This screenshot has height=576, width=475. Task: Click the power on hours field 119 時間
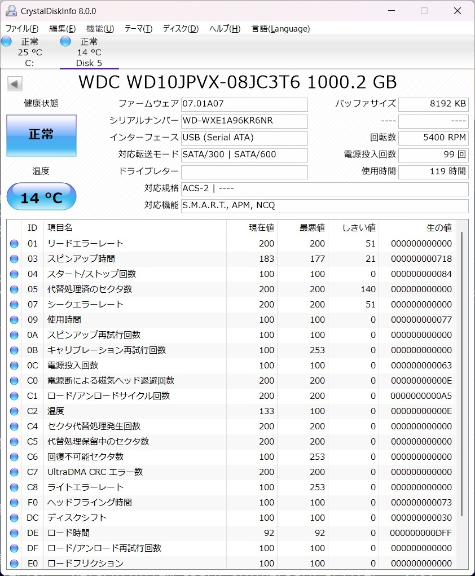click(x=433, y=172)
